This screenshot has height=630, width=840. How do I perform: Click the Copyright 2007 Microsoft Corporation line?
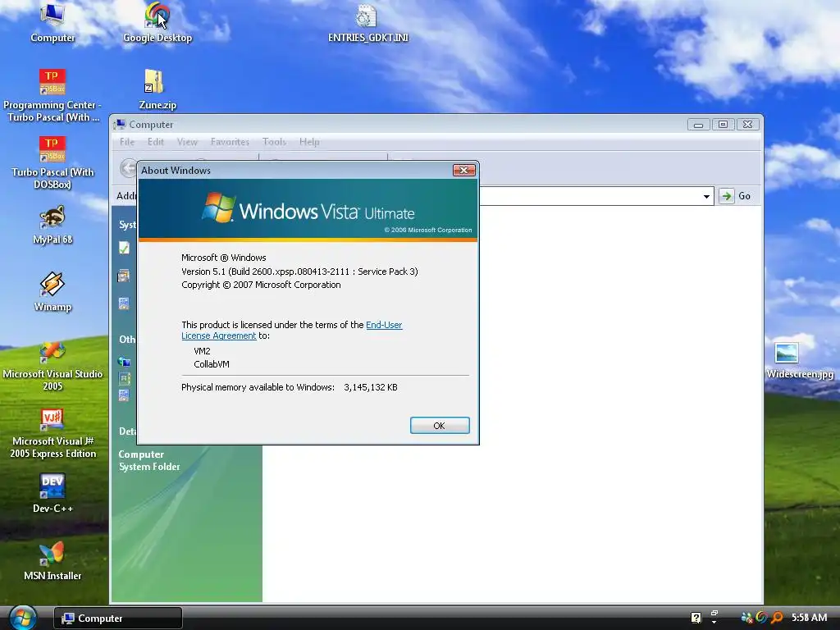(261, 285)
